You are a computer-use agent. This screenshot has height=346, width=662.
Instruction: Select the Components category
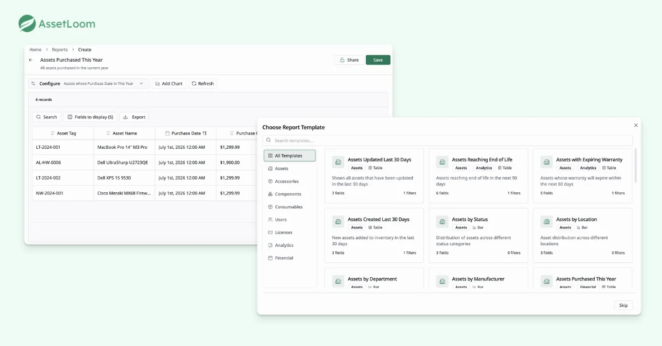tap(290, 194)
